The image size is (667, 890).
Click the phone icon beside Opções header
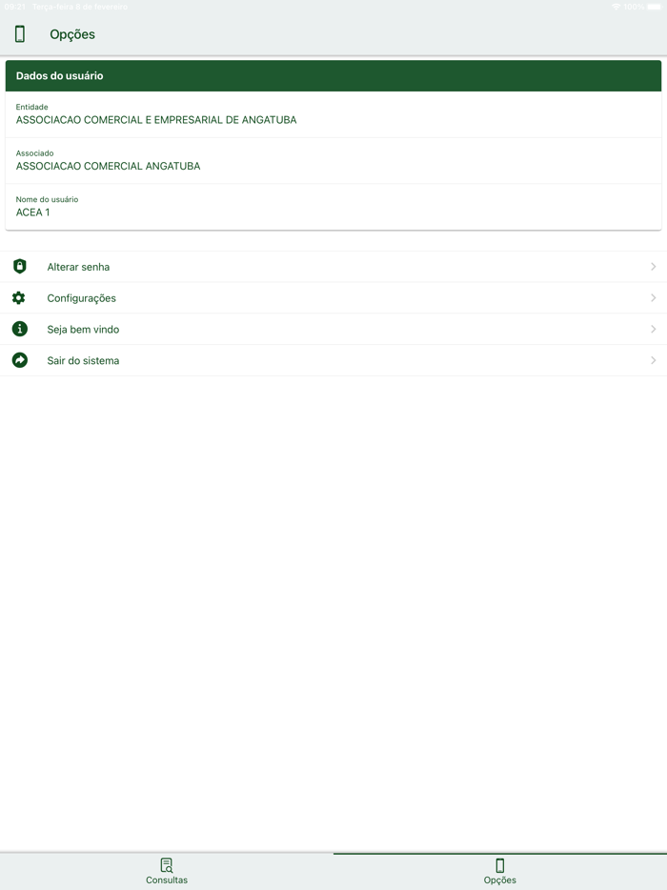click(20, 34)
